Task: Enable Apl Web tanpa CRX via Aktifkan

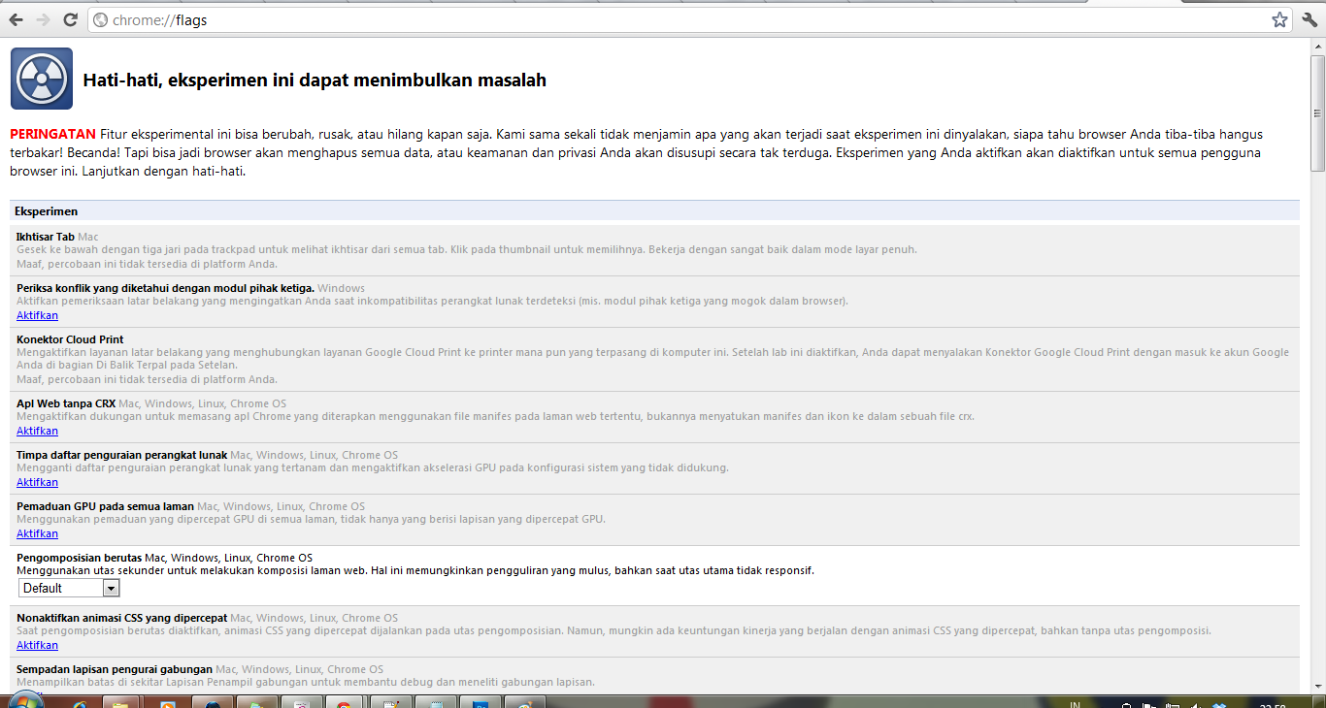Action: [x=37, y=431]
